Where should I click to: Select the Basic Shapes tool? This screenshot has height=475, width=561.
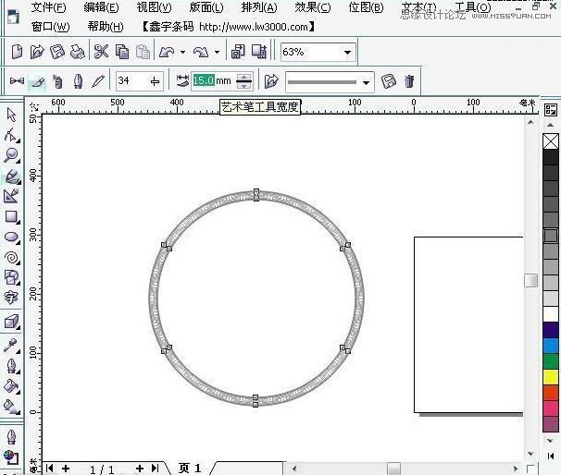pyautogui.click(x=11, y=277)
